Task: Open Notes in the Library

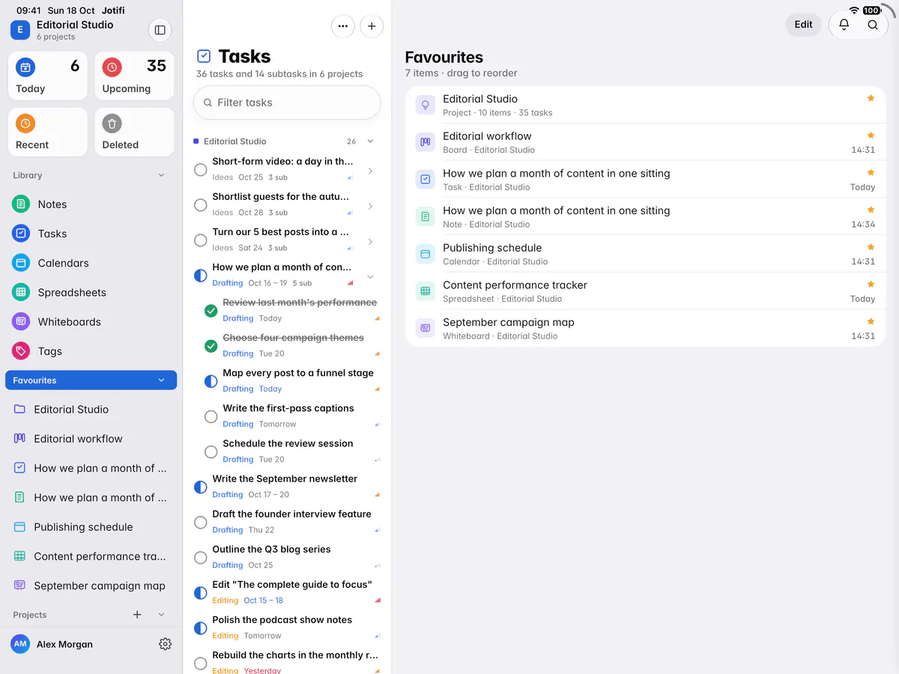Action: pyautogui.click(x=91, y=204)
